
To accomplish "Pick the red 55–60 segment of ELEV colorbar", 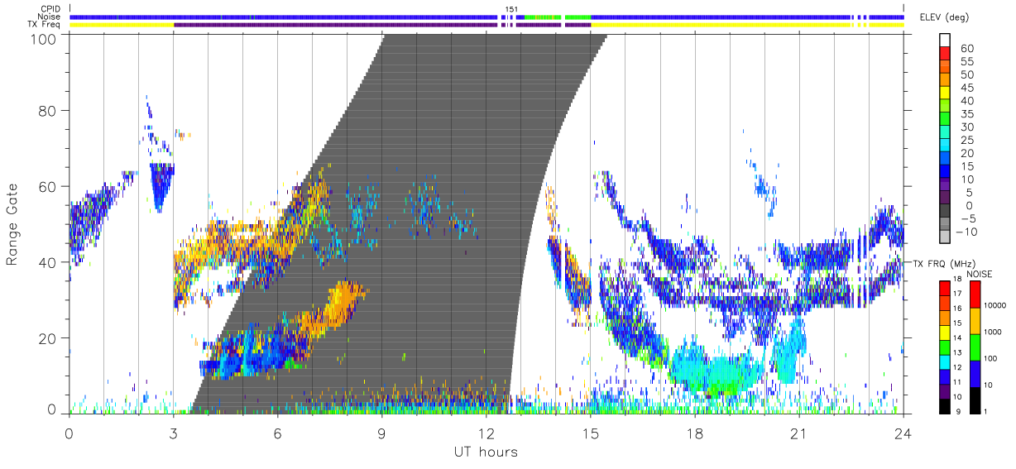I will pos(945,54).
